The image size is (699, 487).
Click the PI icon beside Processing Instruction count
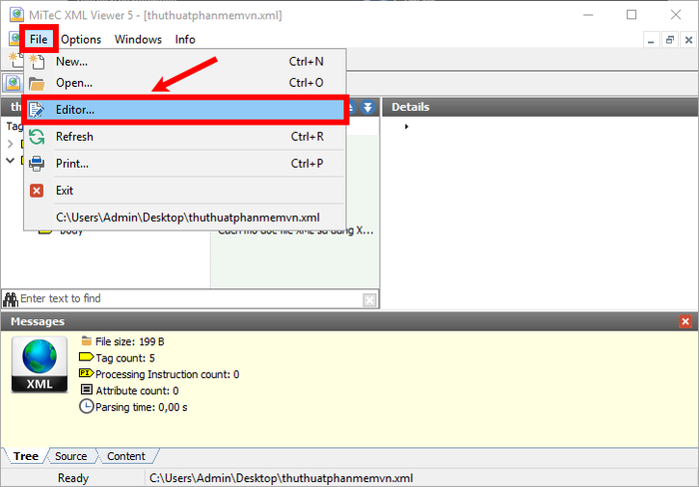click(86, 373)
